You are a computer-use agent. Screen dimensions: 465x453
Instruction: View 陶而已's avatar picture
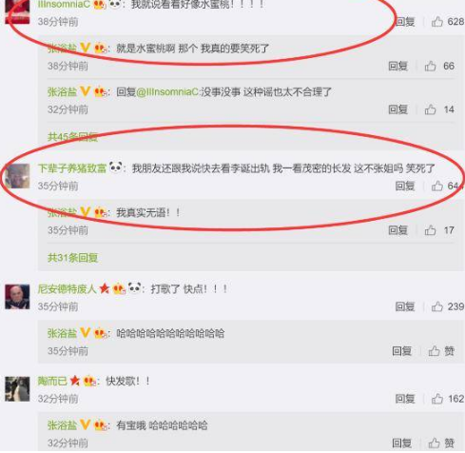[17, 389]
